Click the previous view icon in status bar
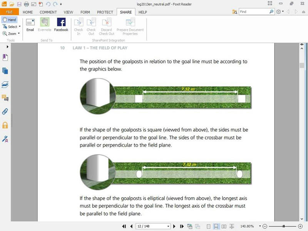The image size is (308, 231). 190,226
